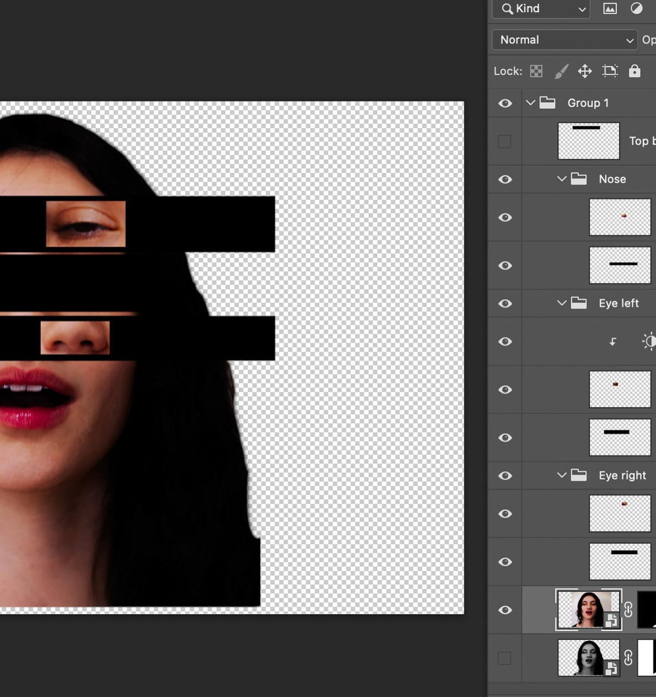This screenshot has width=656, height=697.
Task: Select Eye right black bar thumbnail
Action: point(619,561)
